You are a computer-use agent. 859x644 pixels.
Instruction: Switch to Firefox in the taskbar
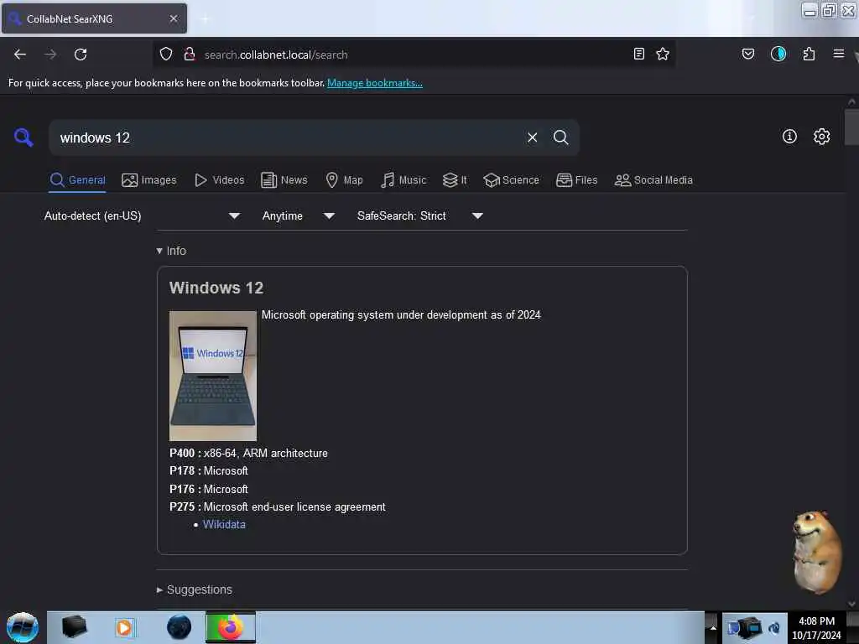click(231, 627)
